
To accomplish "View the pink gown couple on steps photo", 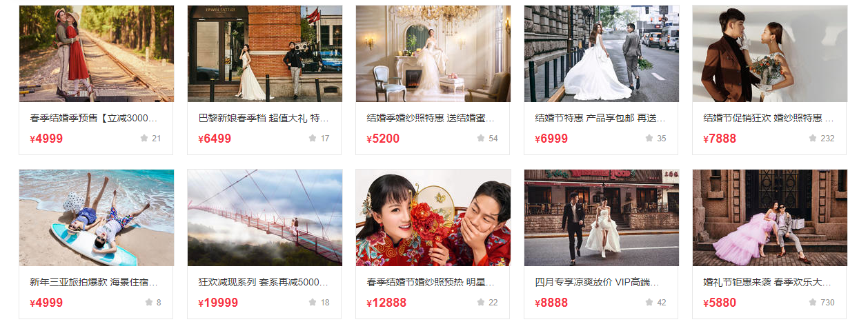I will (770, 218).
